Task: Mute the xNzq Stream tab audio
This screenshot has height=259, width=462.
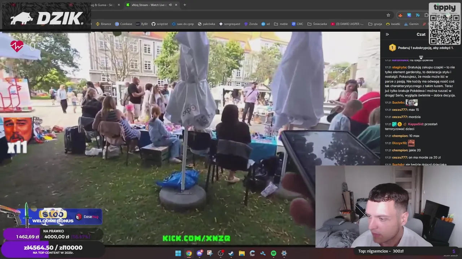Action: click(x=170, y=5)
